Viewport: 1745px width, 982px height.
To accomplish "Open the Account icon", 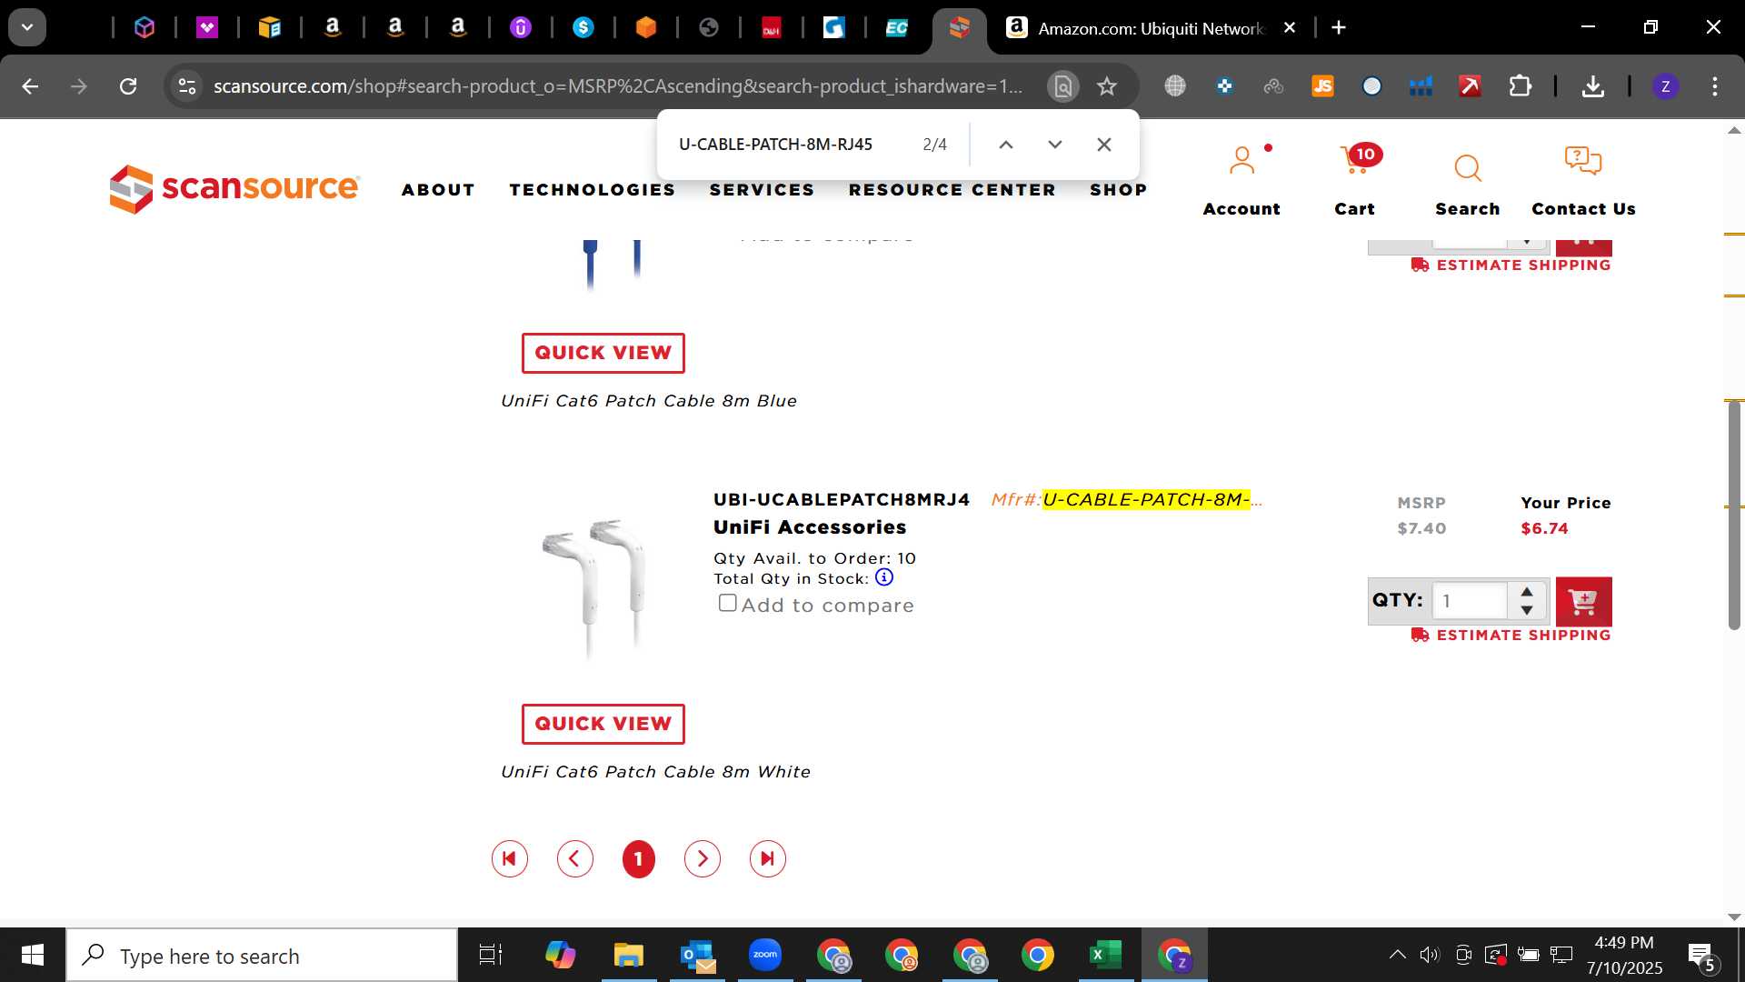I will coord(1241,162).
